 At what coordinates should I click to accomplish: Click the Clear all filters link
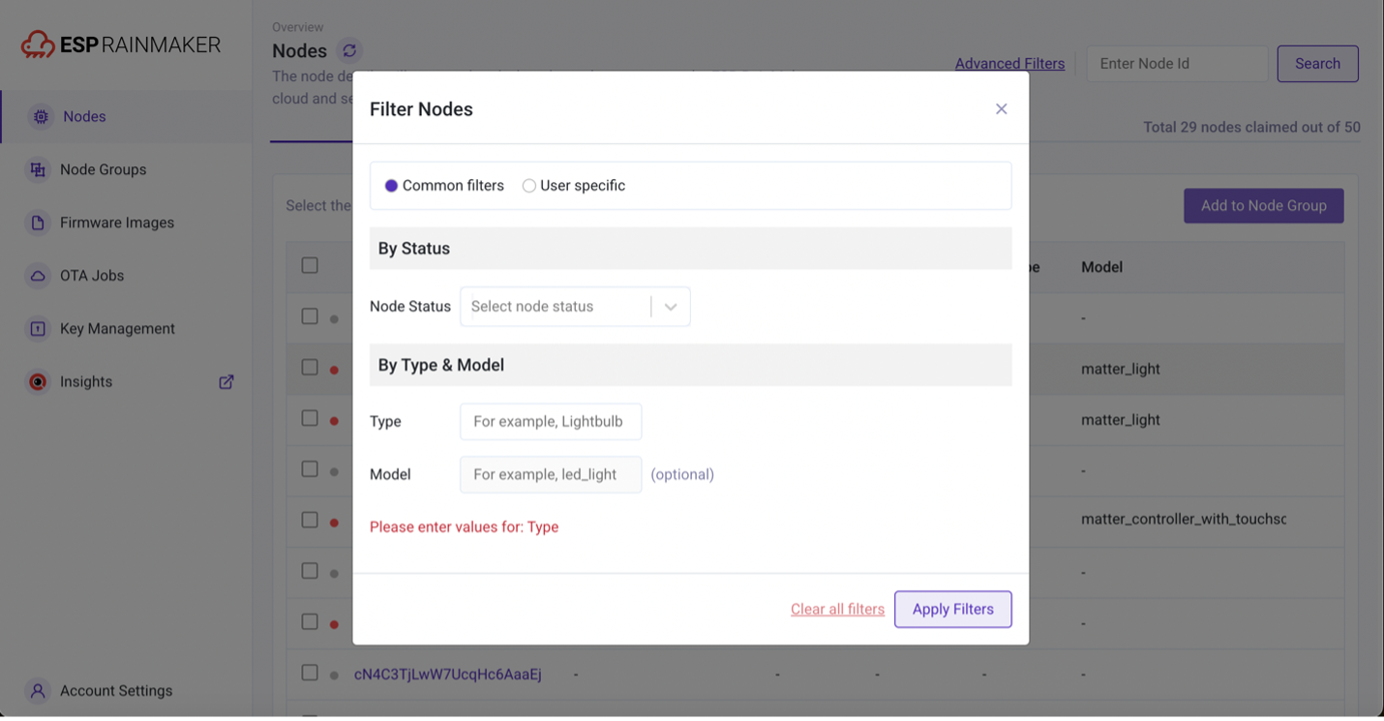pyautogui.click(x=837, y=610)
